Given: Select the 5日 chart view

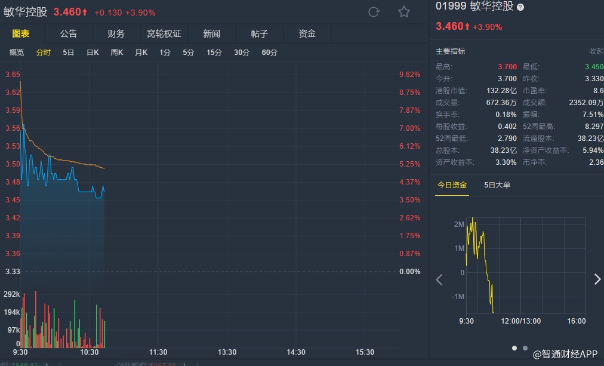Looking at the screenshot, I should (69, 53).
